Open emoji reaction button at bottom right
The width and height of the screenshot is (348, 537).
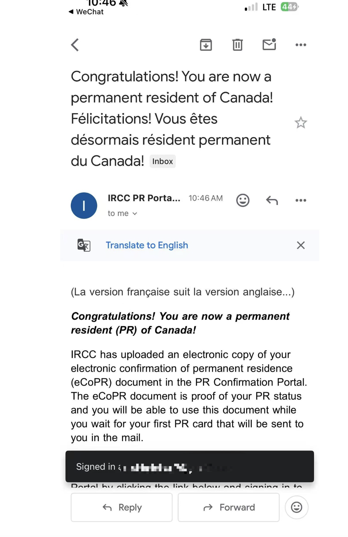pos(297,507)
